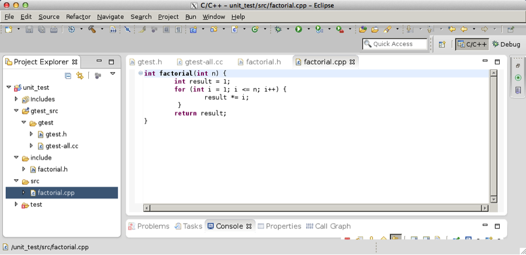Click the Profile run icon
Screen dimensions: 526x255
click(x=319, y=30)
